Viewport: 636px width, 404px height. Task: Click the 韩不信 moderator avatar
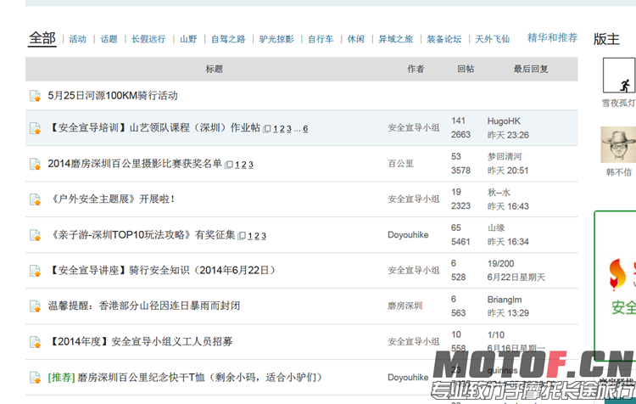619,144
